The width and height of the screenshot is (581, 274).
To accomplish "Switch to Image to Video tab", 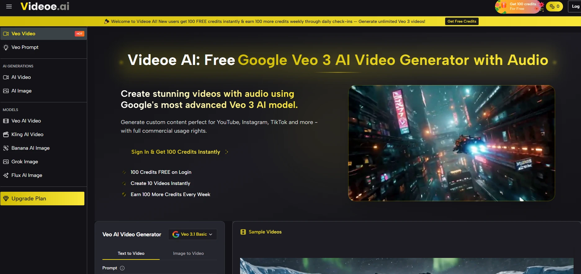I will pyautogui.click(x=188, y=254).
